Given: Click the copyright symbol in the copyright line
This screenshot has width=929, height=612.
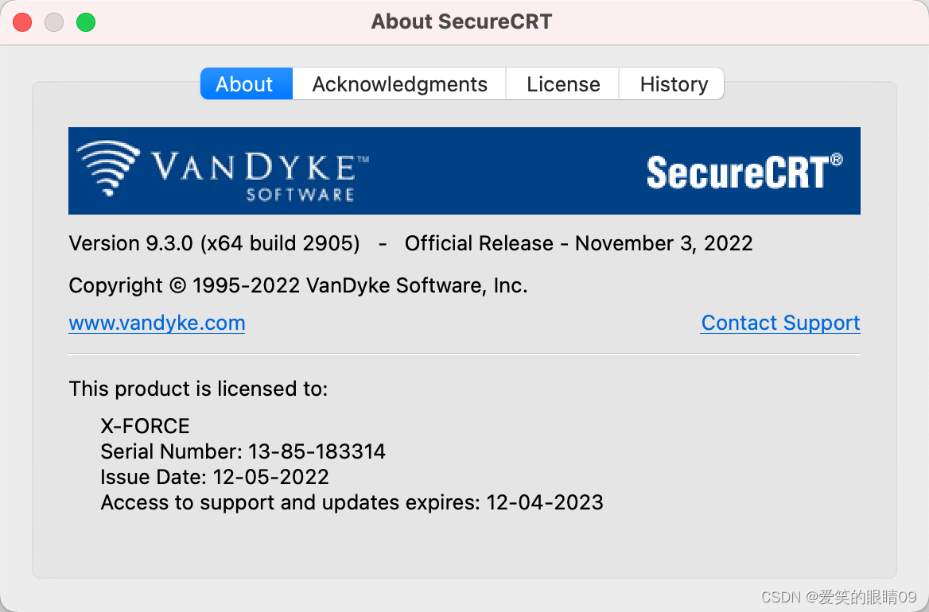Looking at the screenshot, I should click(178, 285).
